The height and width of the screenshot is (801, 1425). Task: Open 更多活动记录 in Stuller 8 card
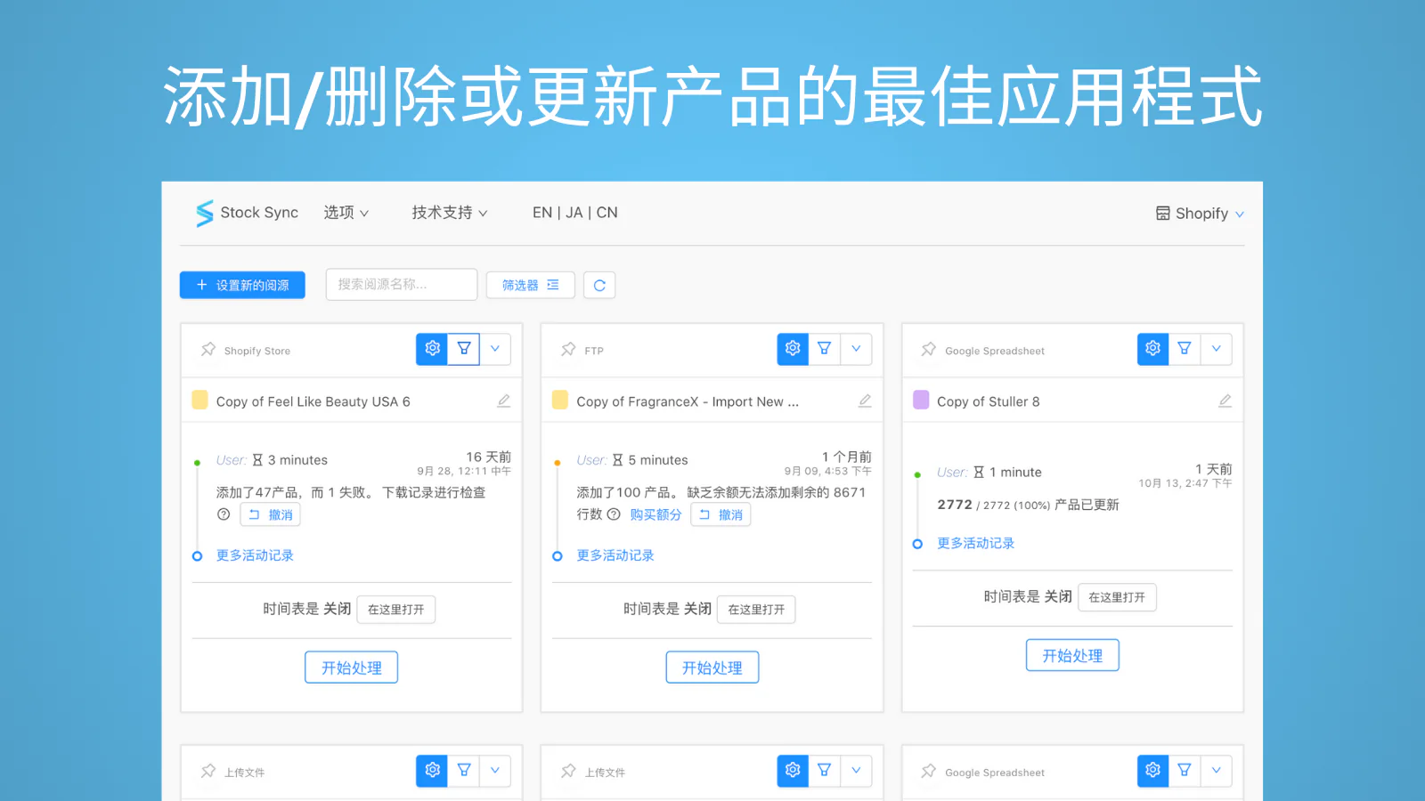pyautogui.click(x=976, y=543)
